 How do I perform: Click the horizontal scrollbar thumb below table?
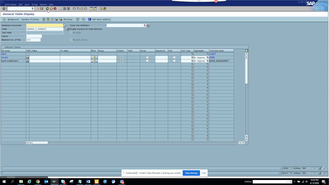pyautogui.click(x=40, y=143)
